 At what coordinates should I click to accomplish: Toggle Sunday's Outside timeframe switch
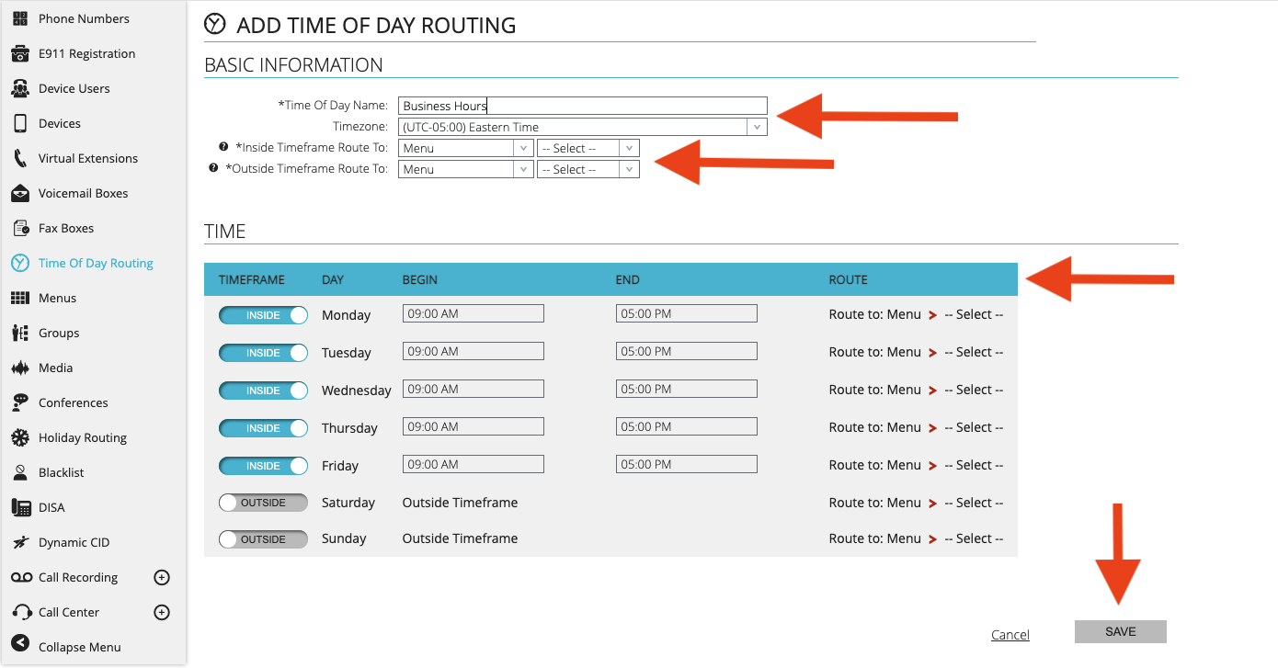pyautogui.click(x=263, y=538)
